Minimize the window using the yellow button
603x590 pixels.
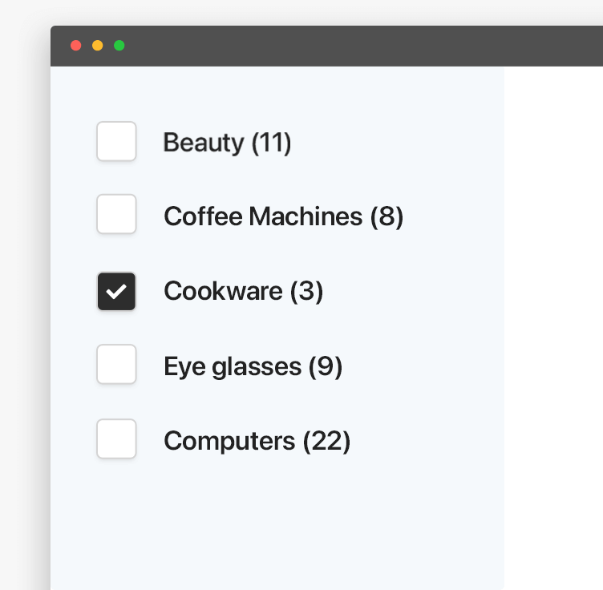98,46
